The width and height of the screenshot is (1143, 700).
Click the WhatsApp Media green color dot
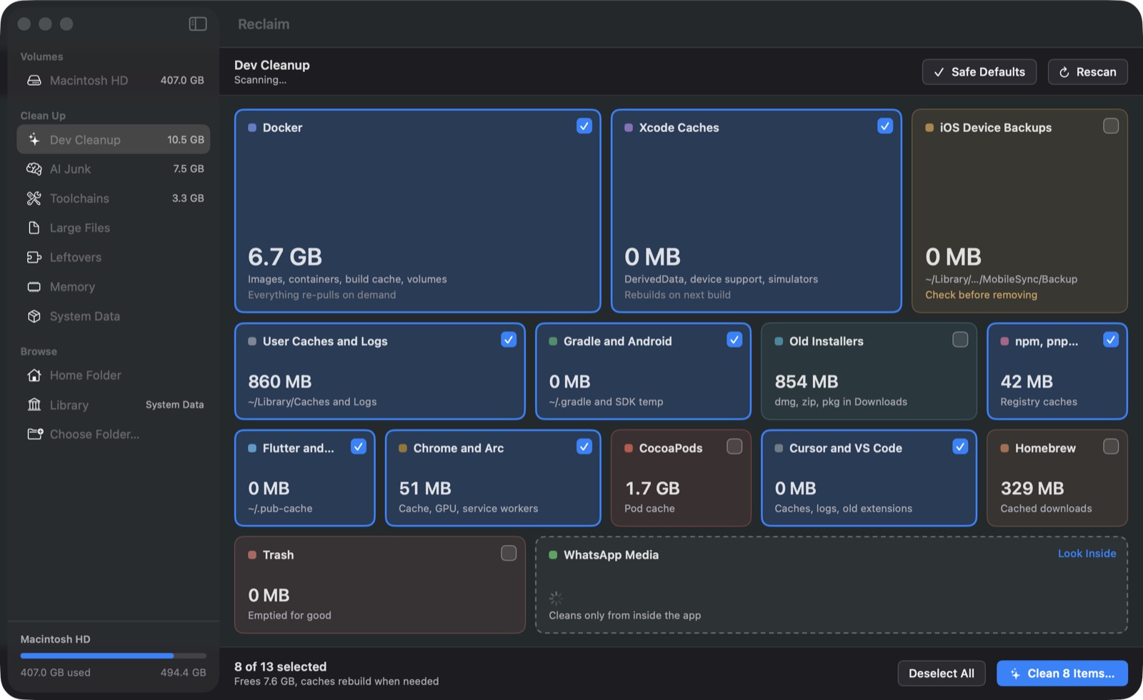pos(553,555)
